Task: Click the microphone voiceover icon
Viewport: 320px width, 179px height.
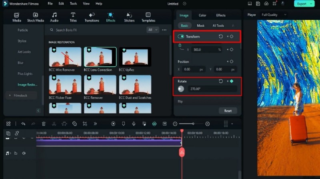Action: (134, 124)
